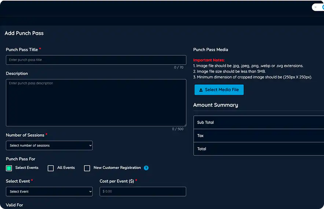Screen dimensions: 324x209
Task: Click the Amount Summary heading
Action: tap(216, 105)
